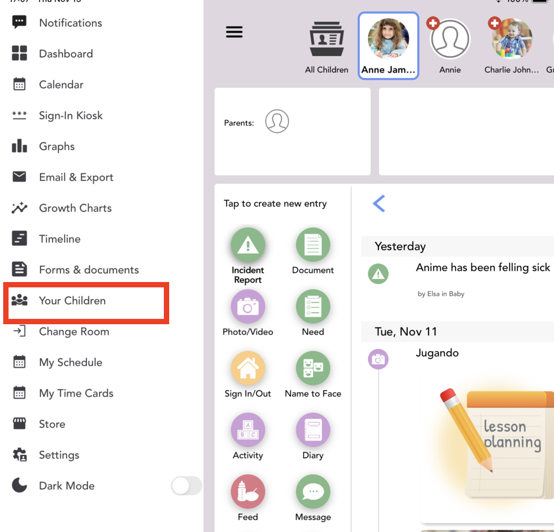This screenshot has height=532, width=554.
Task: Open the Name to Face tool
Action: click(313, 368)
